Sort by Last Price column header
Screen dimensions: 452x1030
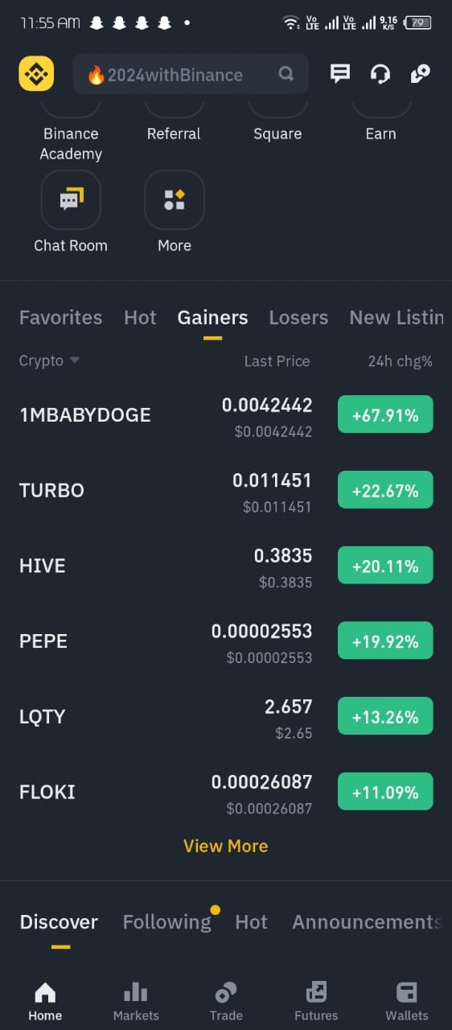[x=277, y=361]
